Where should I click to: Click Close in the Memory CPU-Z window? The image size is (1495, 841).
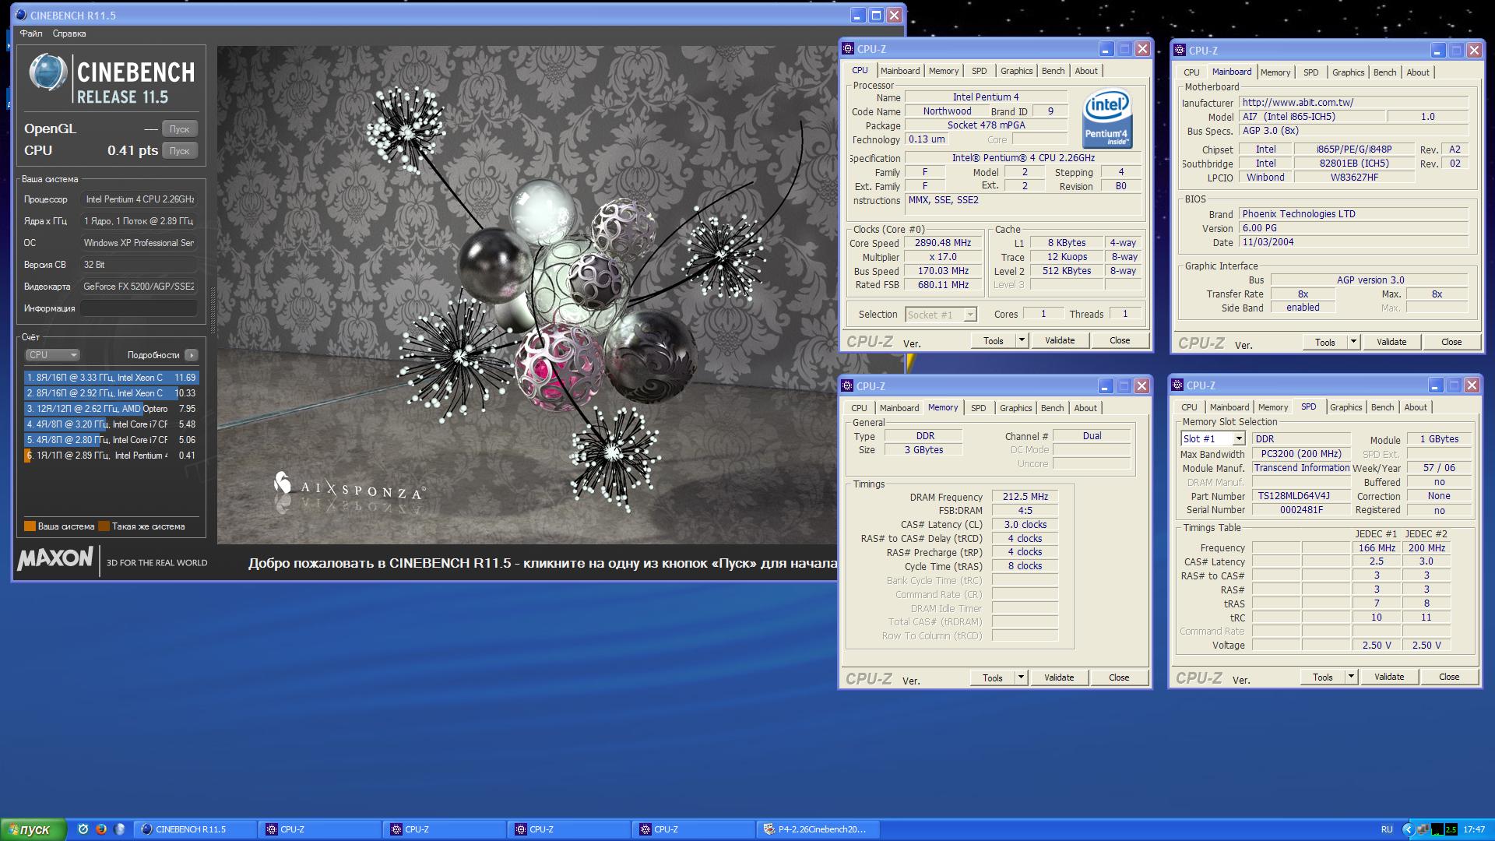tap(1119, 677)
